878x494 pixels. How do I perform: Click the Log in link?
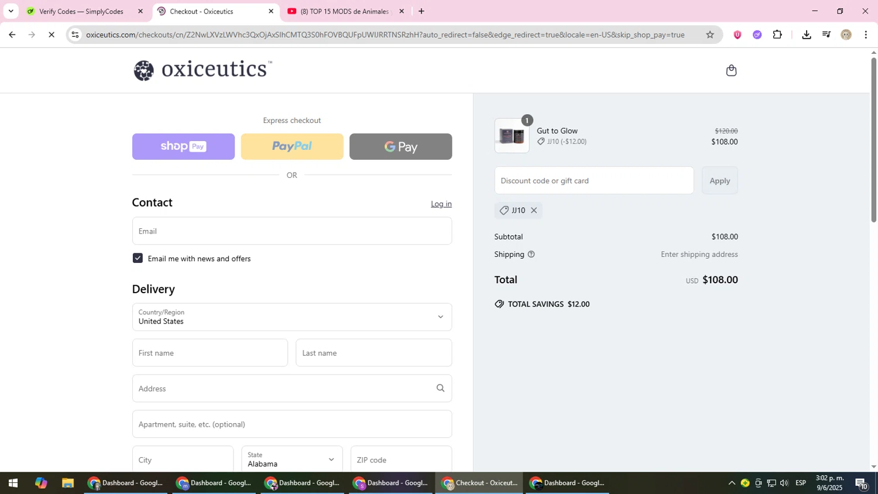click(x=441, y=204)
